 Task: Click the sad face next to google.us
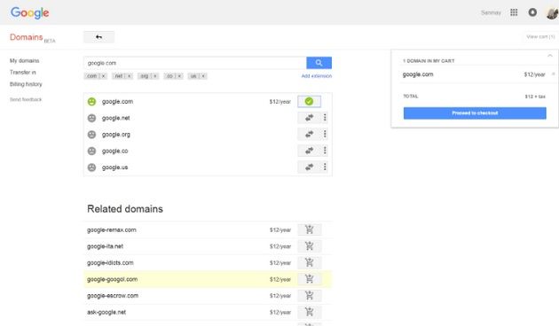[x=91, y=167]
